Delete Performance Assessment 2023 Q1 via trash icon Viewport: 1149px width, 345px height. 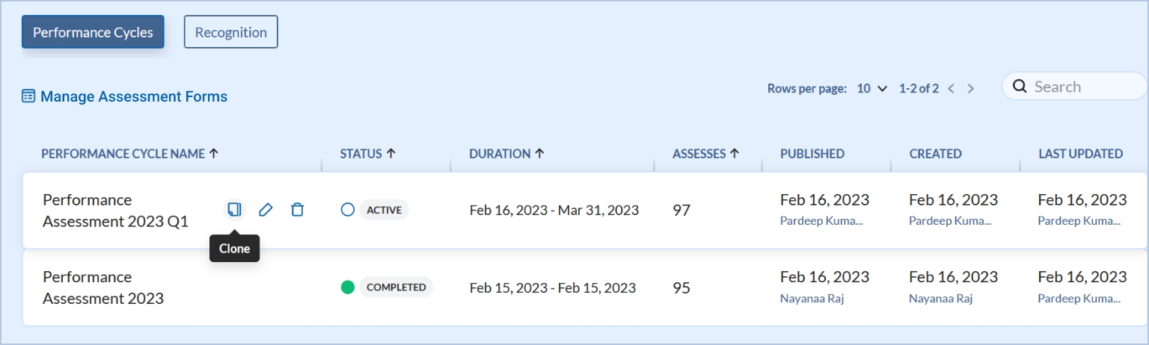tap(297, 210)
